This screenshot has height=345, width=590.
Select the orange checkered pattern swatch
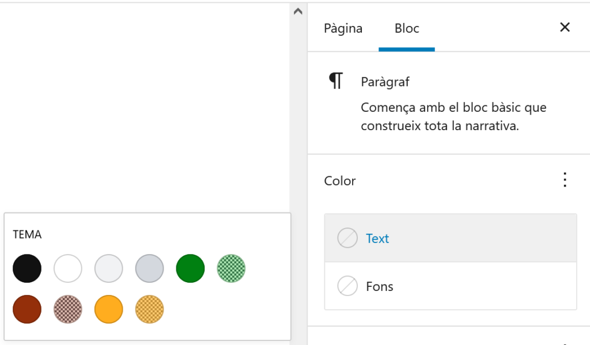[149, 309]
